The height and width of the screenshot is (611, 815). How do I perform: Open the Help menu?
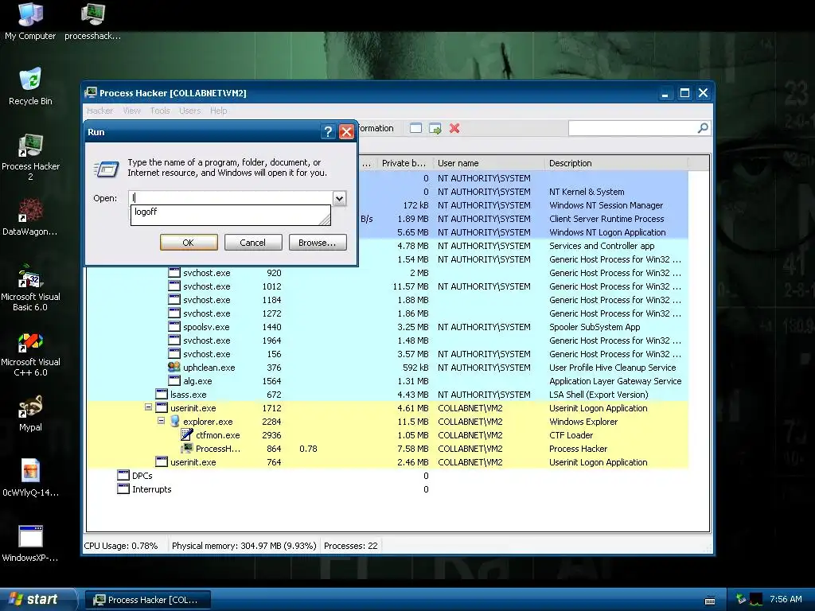click(219, 111)
